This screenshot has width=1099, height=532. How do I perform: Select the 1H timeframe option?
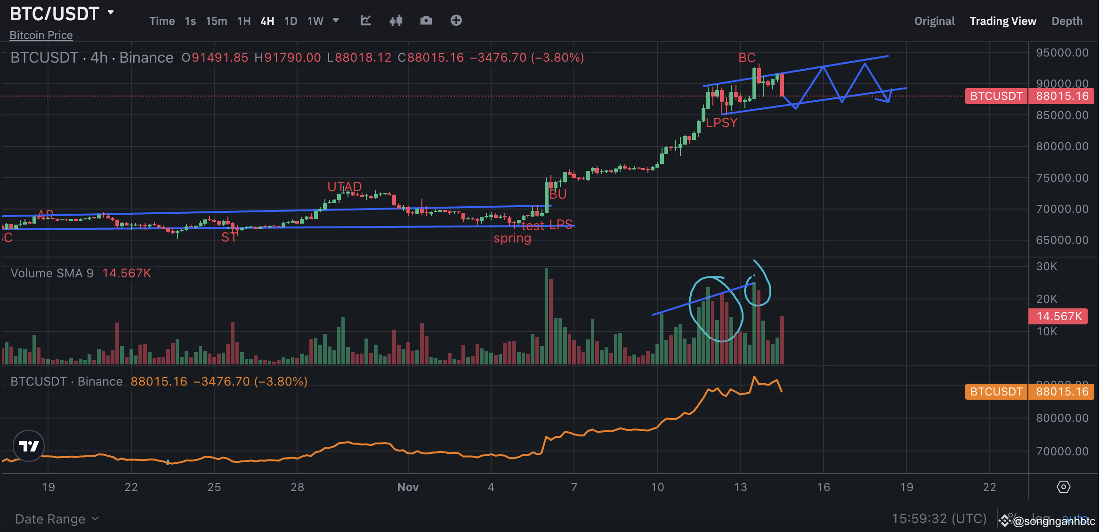coord(243,21)
